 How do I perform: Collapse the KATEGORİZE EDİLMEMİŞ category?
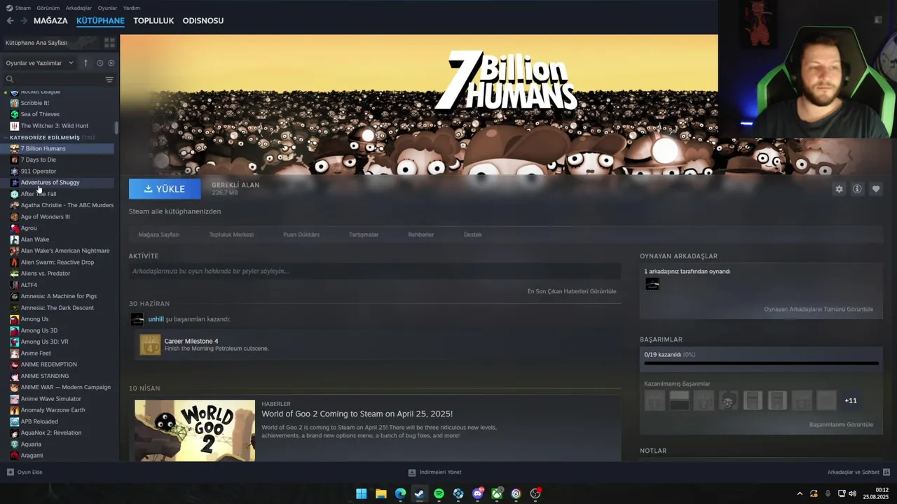[x=6, y=137]
